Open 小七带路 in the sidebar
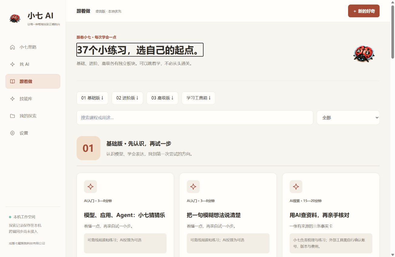395x257 pixels. pyautogui.click(x=33, y=47)
